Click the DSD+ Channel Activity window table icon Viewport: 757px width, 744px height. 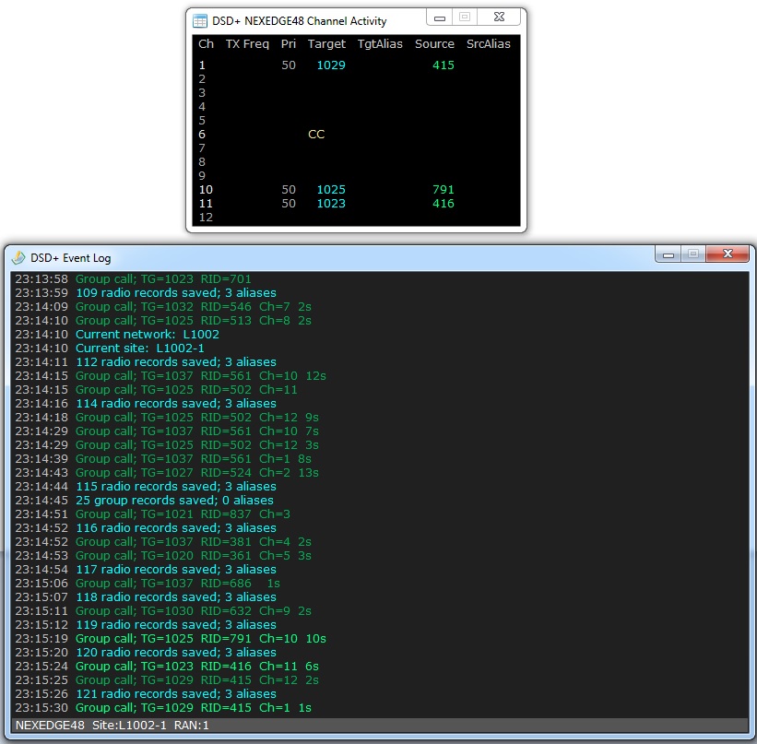[x=199, y=21]
